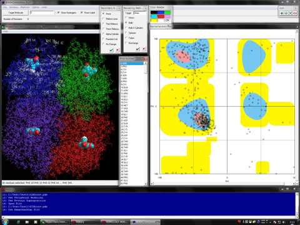Toggle the Show Label checkbox
300x225 pixels.
82,12
